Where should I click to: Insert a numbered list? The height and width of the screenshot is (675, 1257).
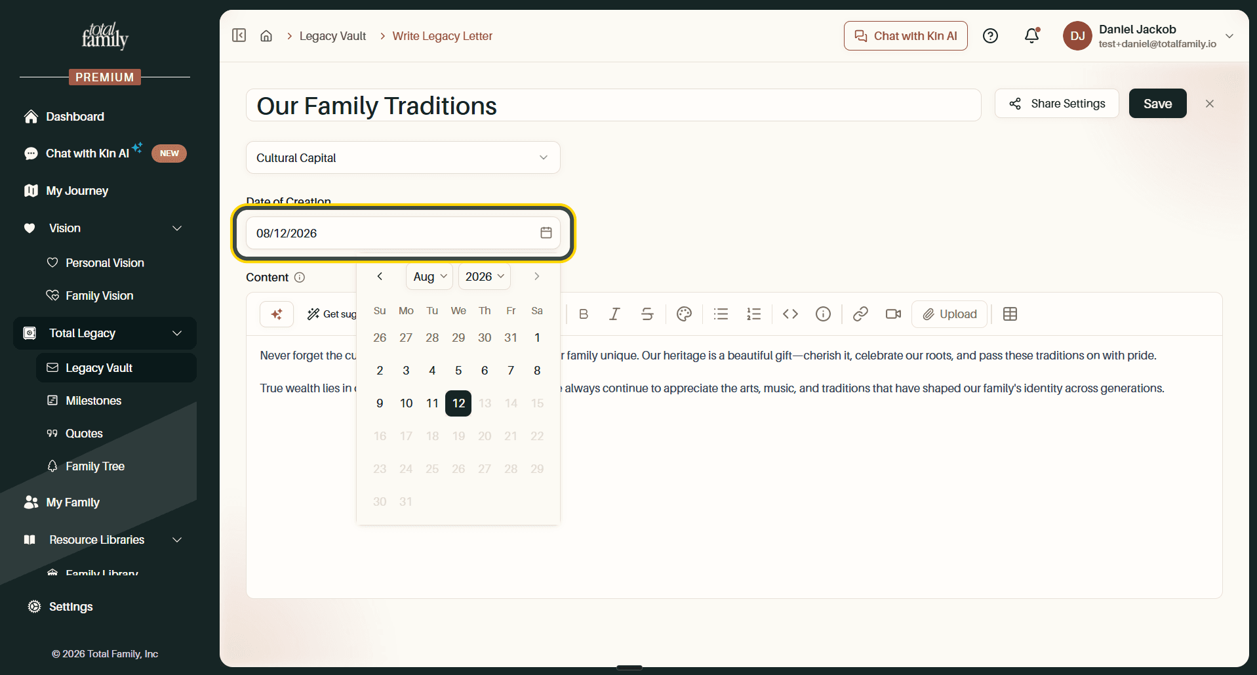click(754, 314)
